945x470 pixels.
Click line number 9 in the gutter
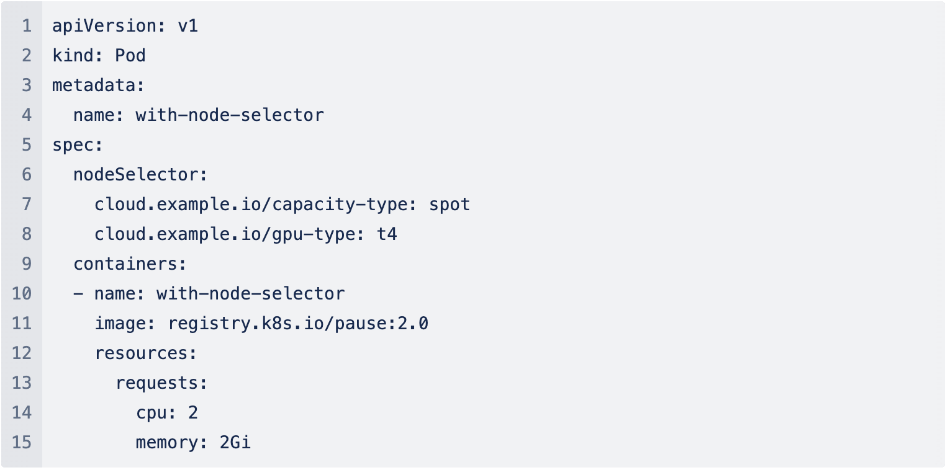pyautogui.click(x=26, y=264)
